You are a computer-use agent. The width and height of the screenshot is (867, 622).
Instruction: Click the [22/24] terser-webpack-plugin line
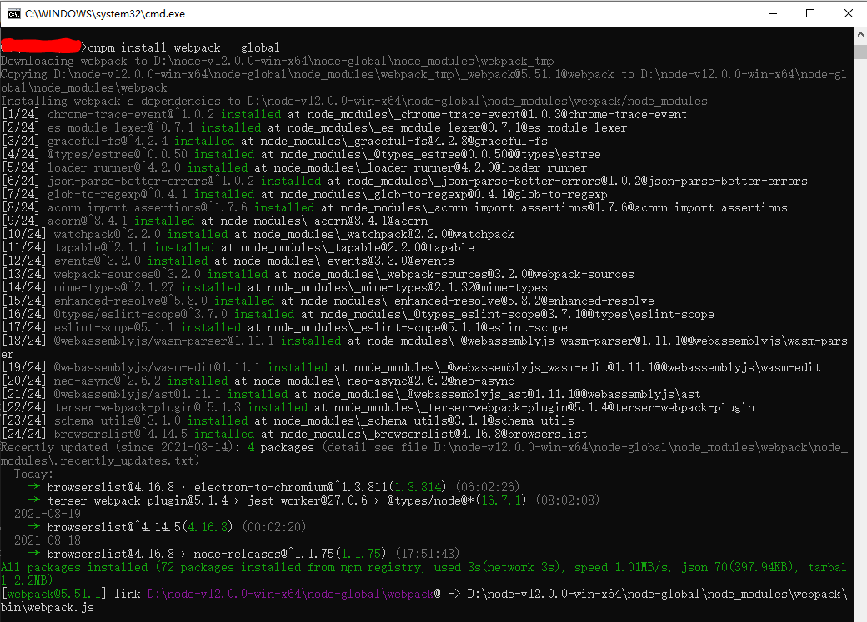pos(378,407)
